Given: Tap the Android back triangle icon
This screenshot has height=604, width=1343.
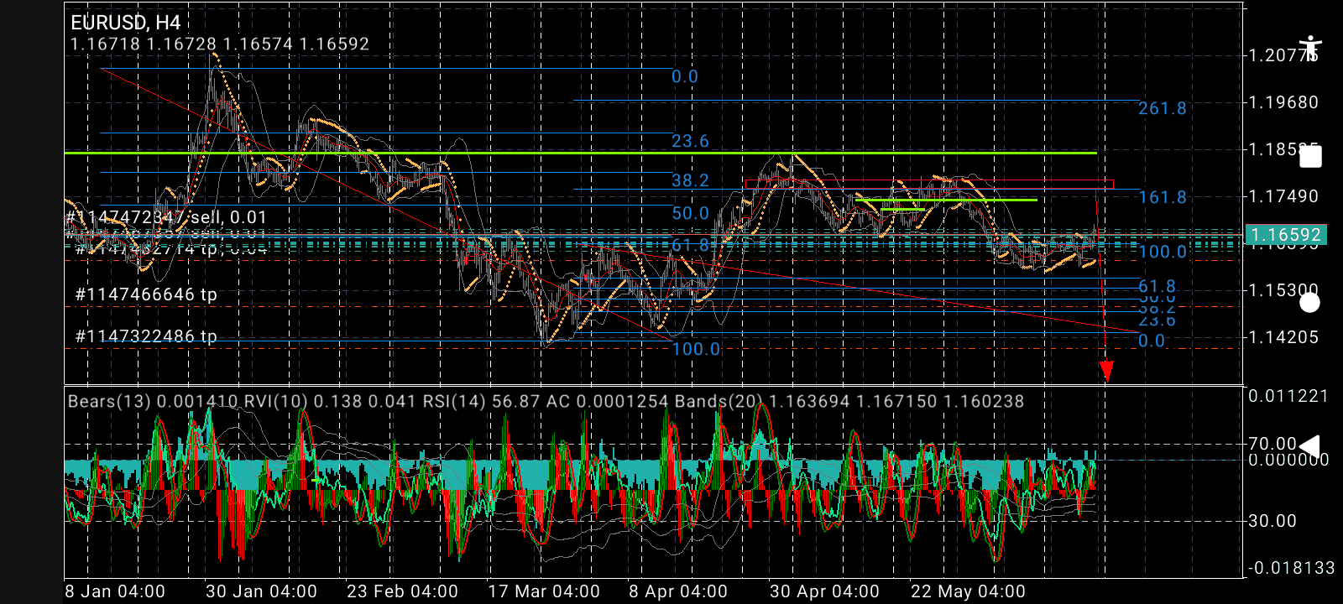Looking at the screenshot, I should coord(1309,446).
